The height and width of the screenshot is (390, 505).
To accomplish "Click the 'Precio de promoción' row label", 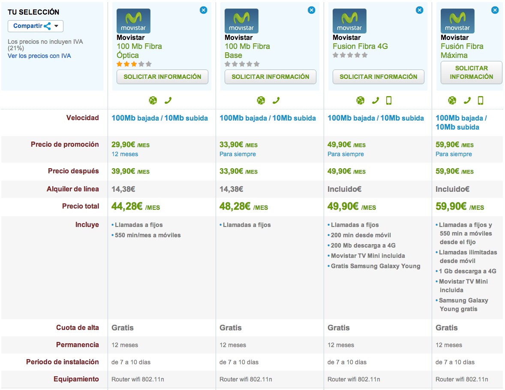I will (65, 145).
